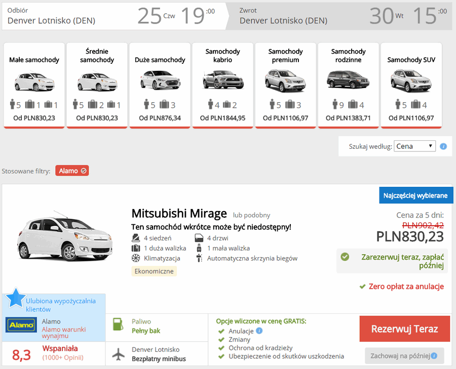Click the crossed-out price PLN902,42

423,225
